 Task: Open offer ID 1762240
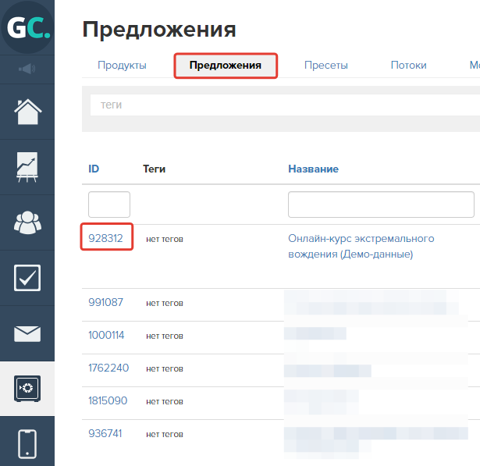coord(108,368)
